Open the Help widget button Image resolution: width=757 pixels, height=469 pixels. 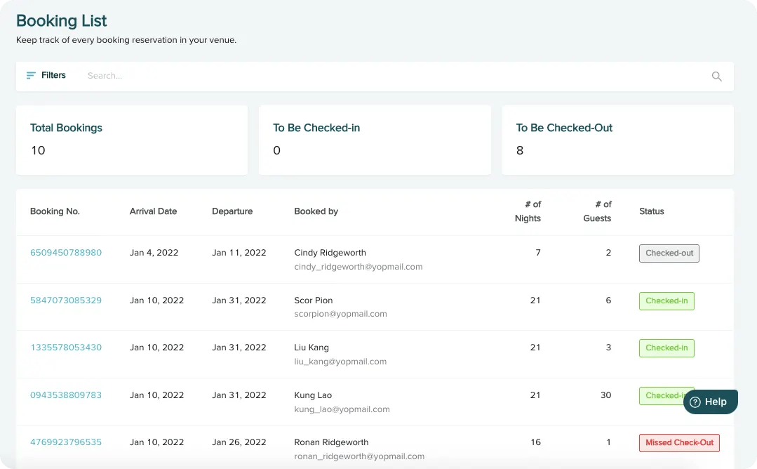[710, 402]
